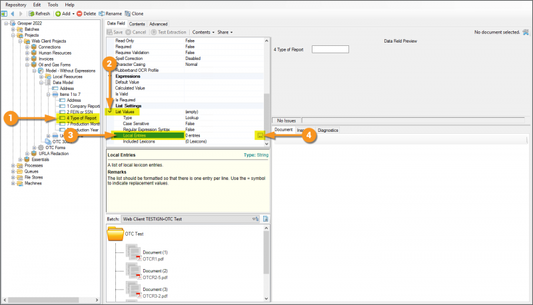Run Test Extraction
This screenshot has height=305, width=533.
click(x=169, y=32)
